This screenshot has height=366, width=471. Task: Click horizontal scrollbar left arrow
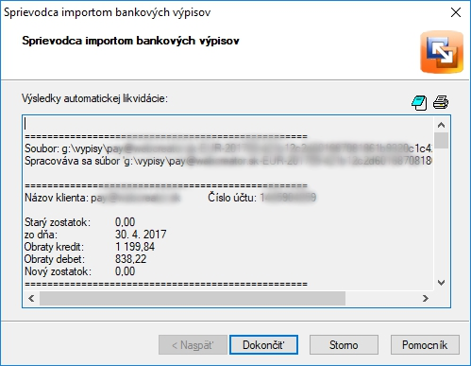coord(31,298)
